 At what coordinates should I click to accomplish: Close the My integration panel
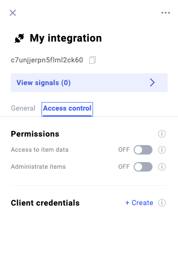pos(13,13)
